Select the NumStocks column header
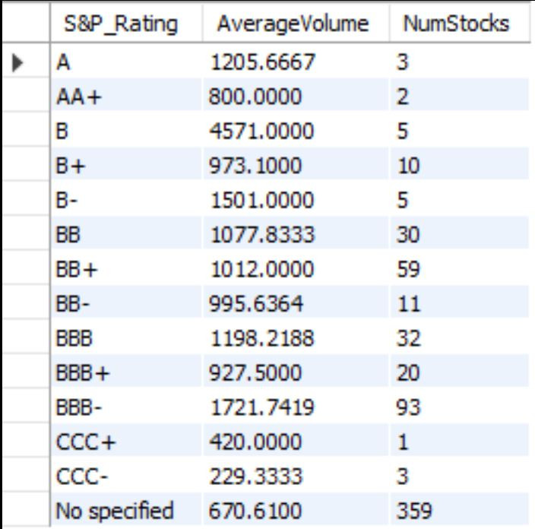The height and width of the screenshot is (529, 535). [x=460, y=24]
